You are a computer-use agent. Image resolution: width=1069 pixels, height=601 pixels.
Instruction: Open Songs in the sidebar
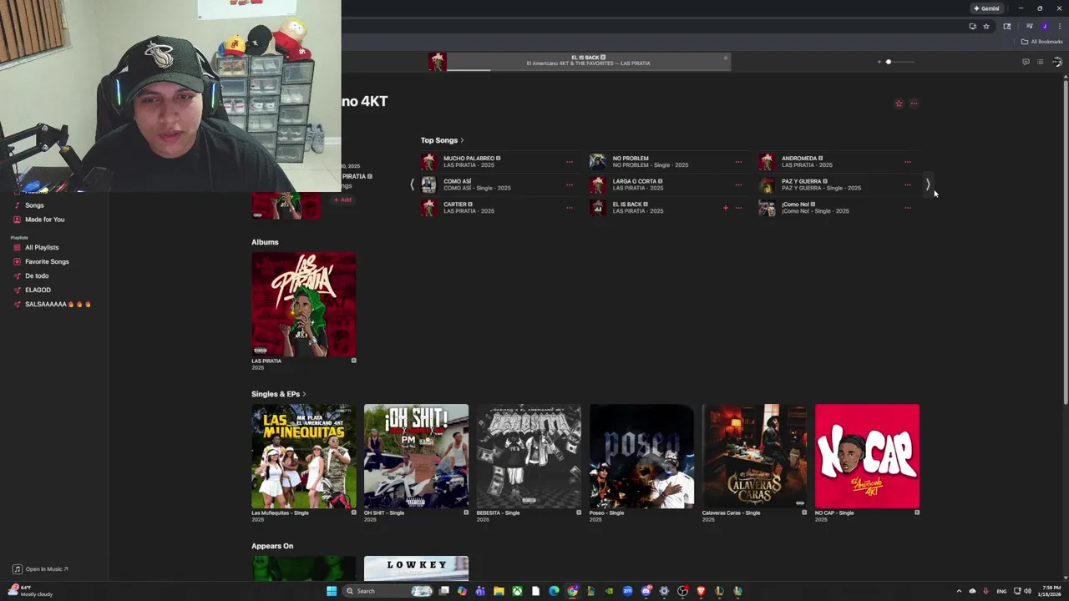(x=34, y=205)
